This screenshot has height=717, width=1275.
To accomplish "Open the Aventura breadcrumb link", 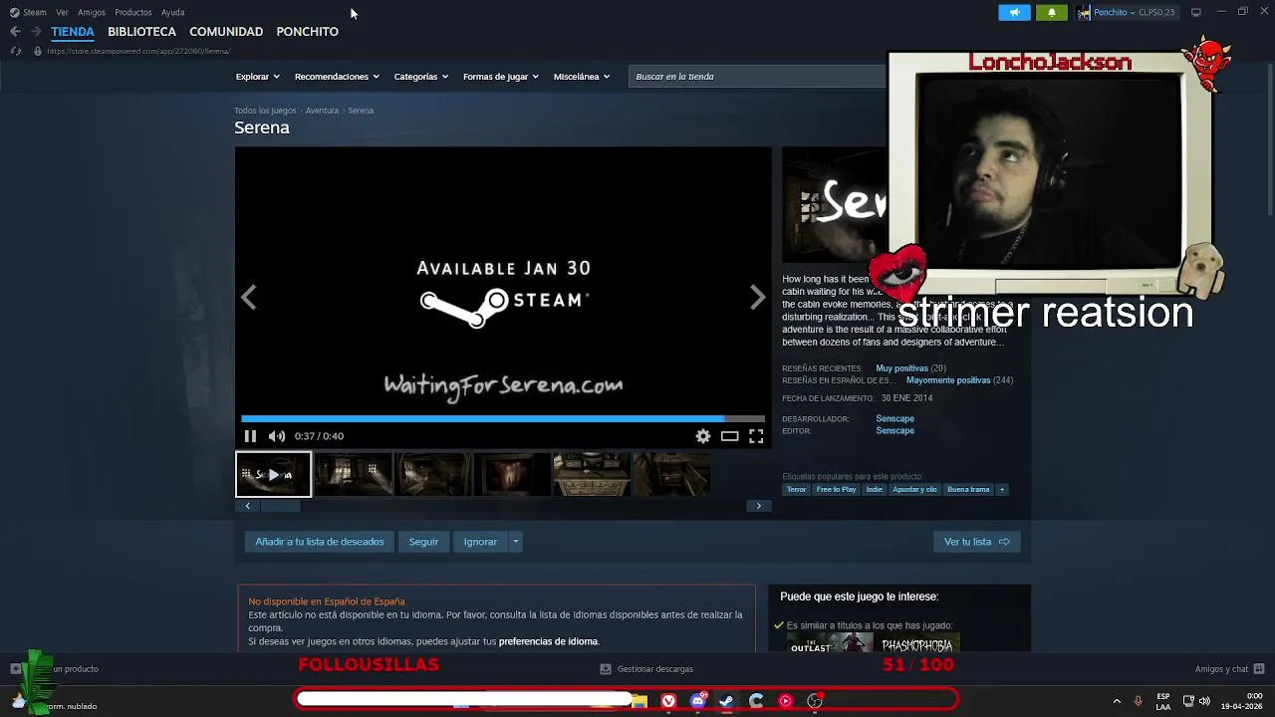I will [x=322, y=111].
